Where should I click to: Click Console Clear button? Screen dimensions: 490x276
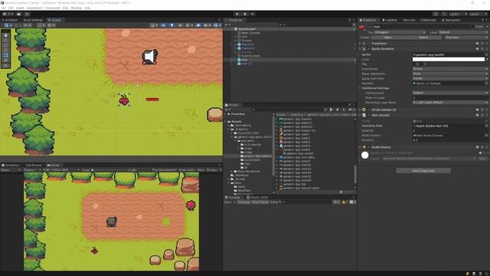click(x=228, y=202)
